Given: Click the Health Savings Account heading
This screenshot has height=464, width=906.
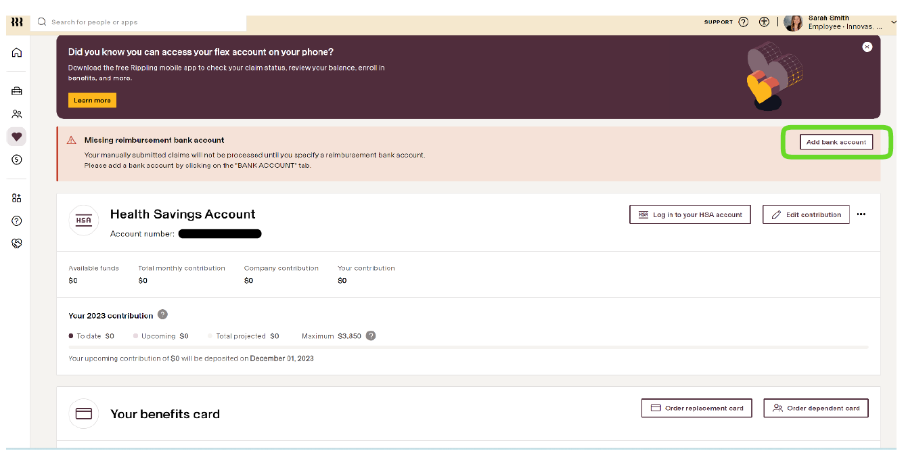Looking at the screenshot, I should coord(183,214).
